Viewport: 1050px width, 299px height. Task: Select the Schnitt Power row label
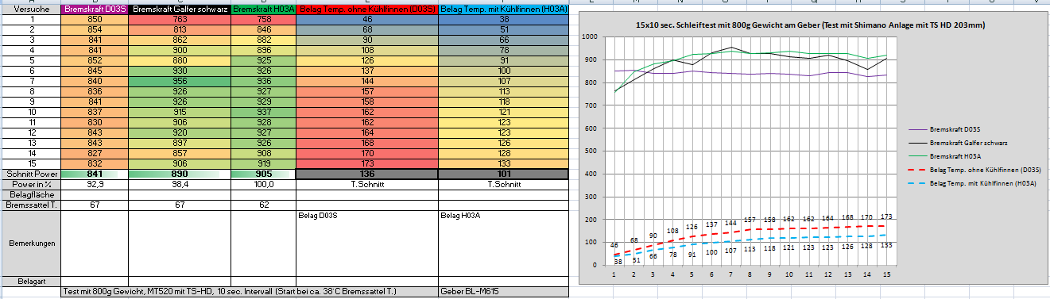[30, 174]
